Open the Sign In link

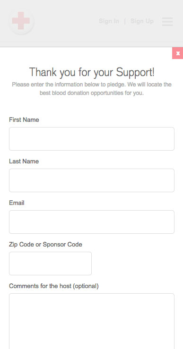click(109, 21)
